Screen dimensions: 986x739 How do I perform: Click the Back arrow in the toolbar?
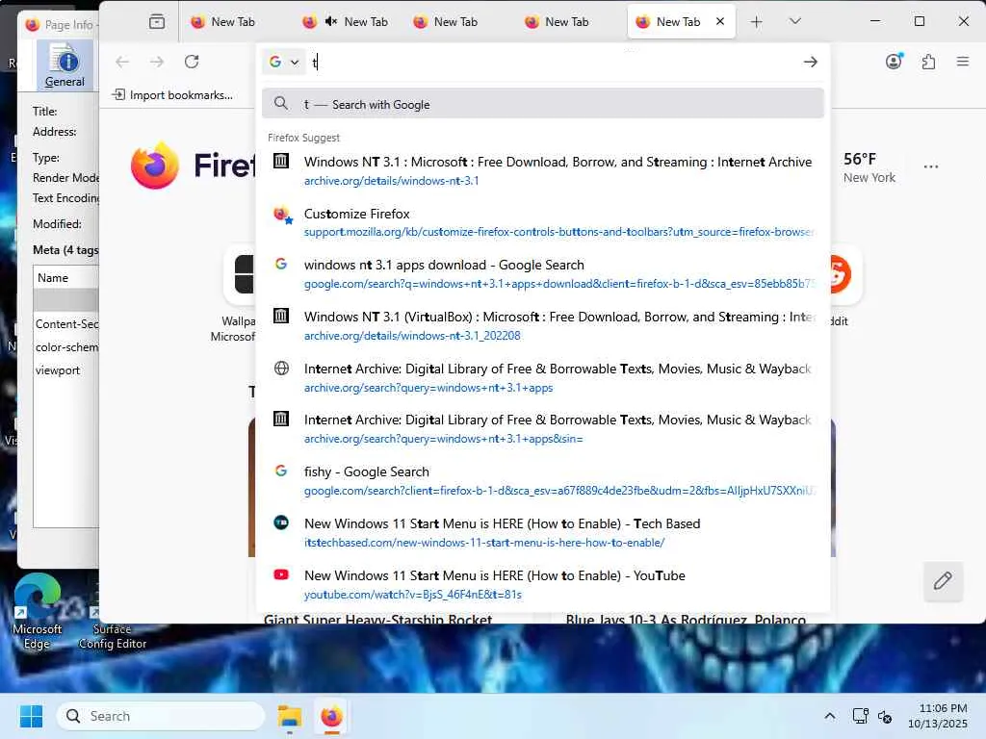122,62
